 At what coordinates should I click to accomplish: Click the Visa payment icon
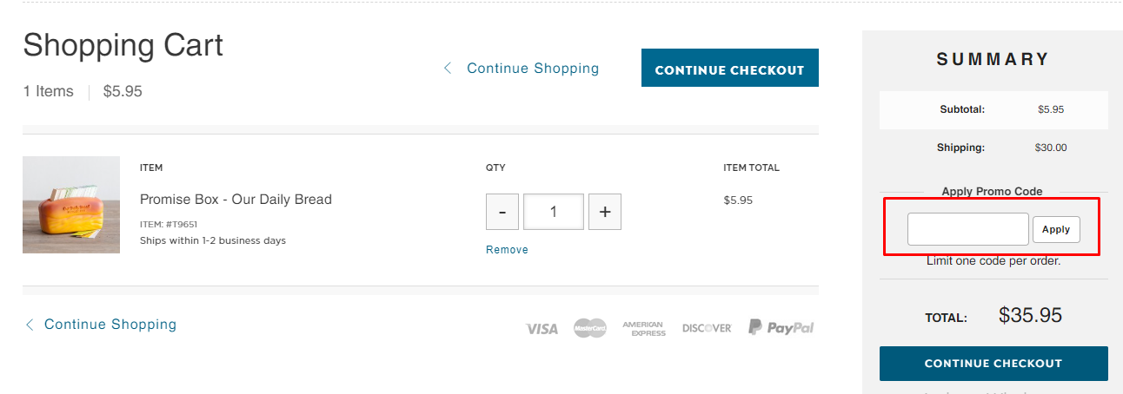542,328
